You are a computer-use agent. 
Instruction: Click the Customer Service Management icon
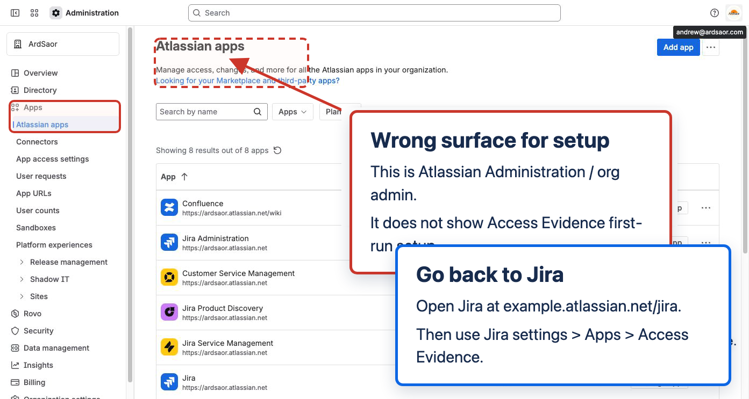click(169, 277)
